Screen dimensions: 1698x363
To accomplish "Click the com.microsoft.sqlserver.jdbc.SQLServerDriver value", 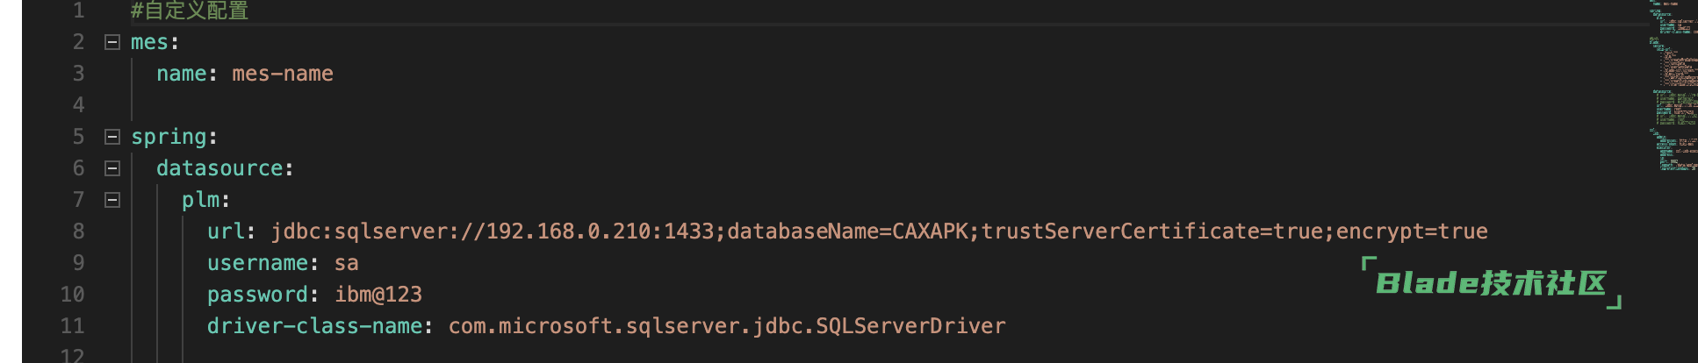I will (x=726, y=326).
